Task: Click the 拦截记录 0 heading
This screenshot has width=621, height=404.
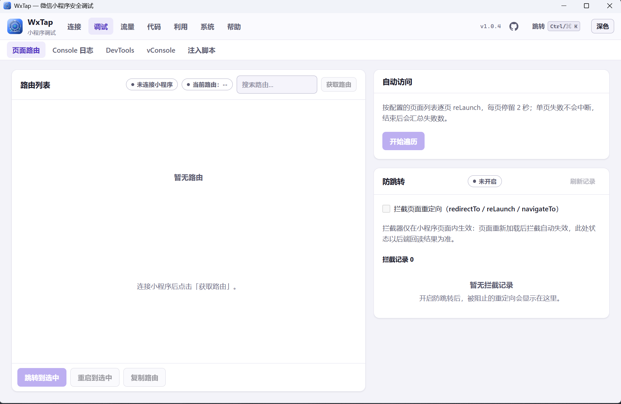Action: [398, 259]
